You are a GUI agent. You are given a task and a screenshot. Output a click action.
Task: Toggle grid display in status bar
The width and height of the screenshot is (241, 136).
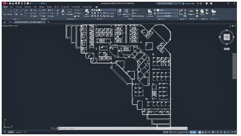click(x=170, y=132)
